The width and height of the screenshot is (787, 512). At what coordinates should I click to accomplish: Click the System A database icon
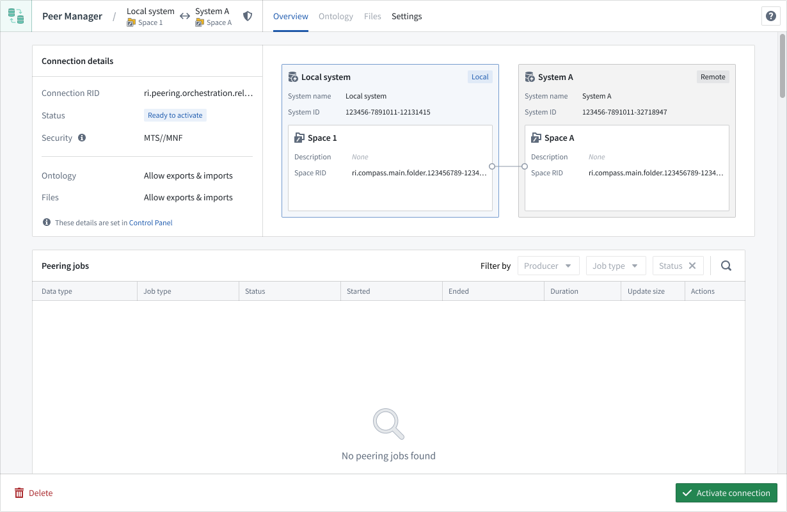coord(530,77)
